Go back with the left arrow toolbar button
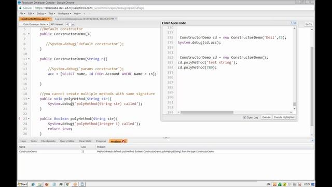Image resolution: width=332 pixels, height=187 pixels. pos(85,14)
